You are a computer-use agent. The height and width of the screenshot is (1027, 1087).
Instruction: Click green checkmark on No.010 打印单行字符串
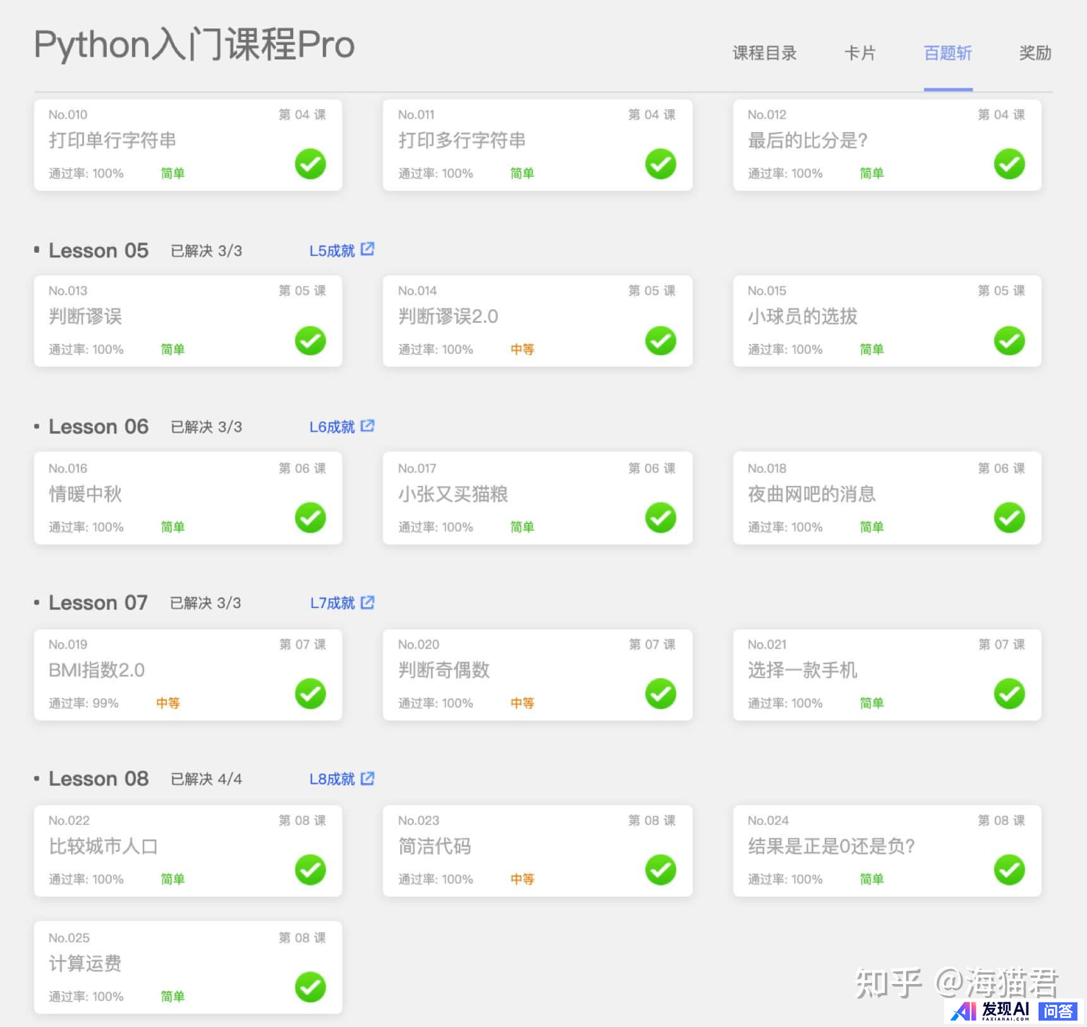pos(310,164)
